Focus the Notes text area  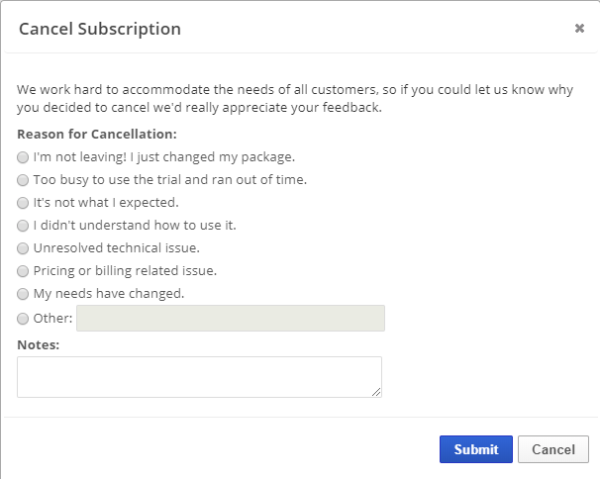[198, 377]
